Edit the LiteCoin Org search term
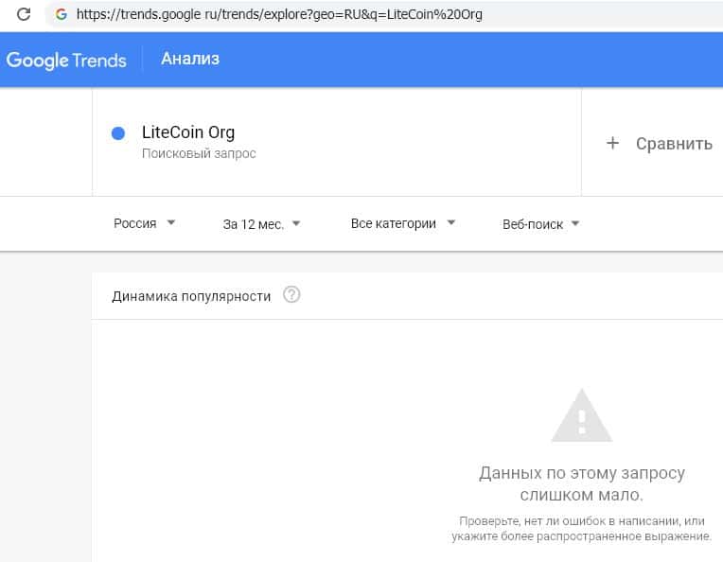This screenshot has height=562, width=723. (187, 132)
